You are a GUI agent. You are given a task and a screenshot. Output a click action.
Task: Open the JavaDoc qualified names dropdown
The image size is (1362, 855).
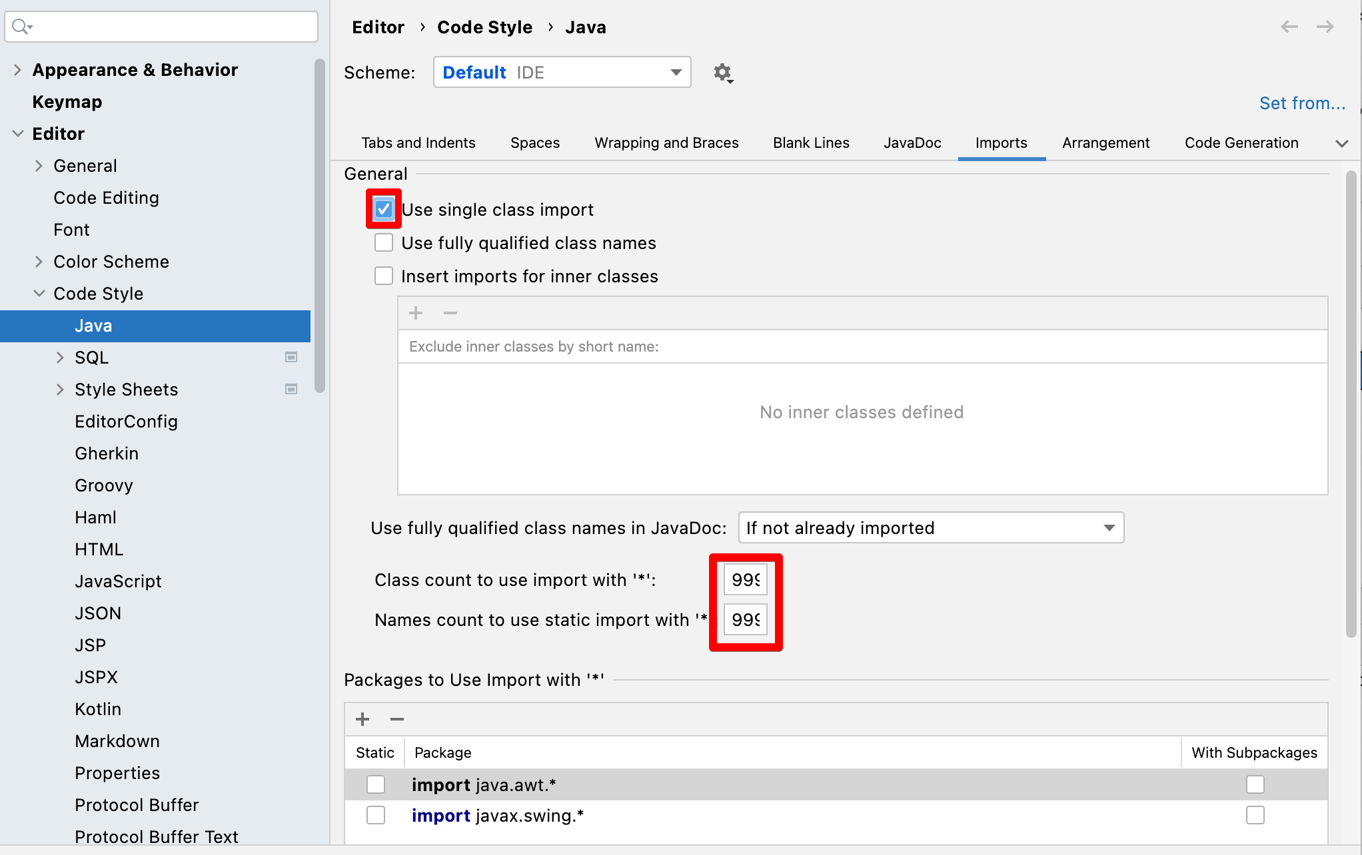click(x=930, y=528)
